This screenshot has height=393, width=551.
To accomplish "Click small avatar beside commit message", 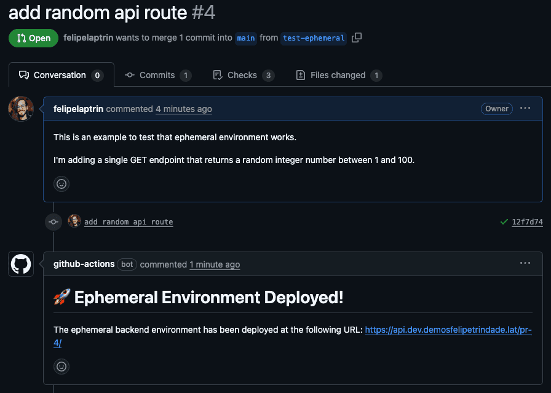I will [x=74, y=221].
